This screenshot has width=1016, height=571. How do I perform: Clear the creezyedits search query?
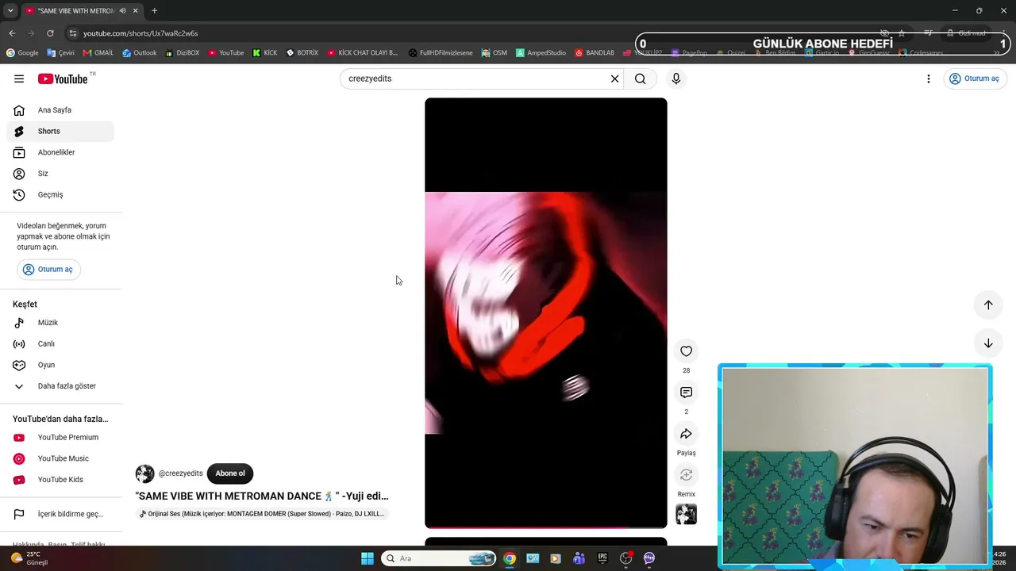tap(614, 79)
